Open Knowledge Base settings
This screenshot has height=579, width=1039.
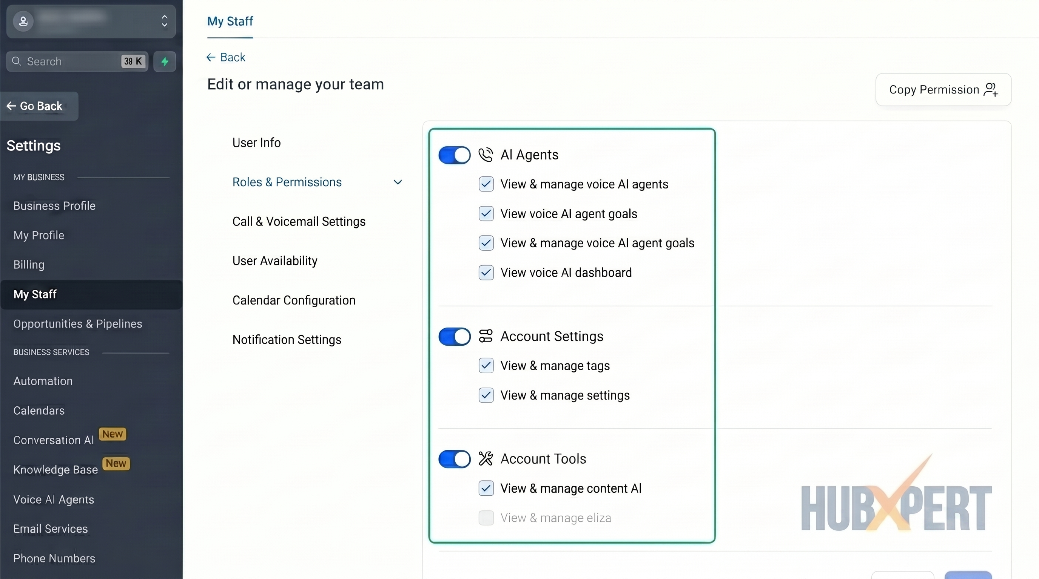click(55, 469)
